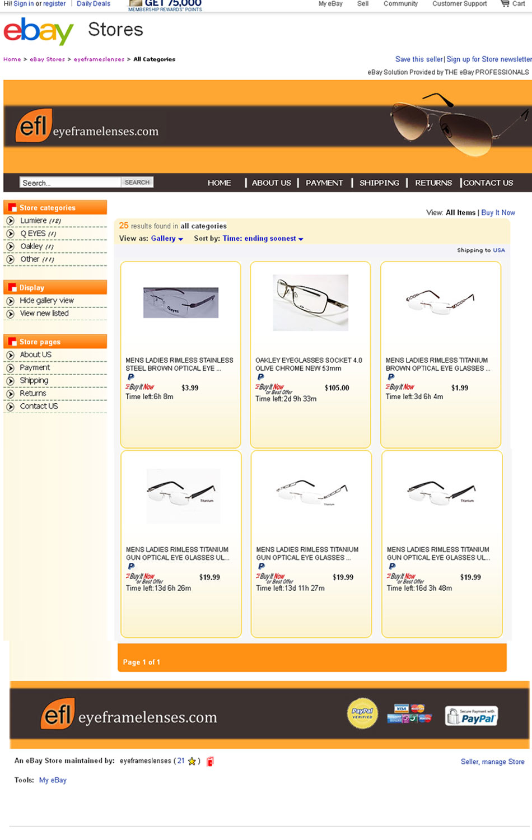Click Secure Payment with PayPal badge
Screen dimensions: 532x840
point(472,716)
